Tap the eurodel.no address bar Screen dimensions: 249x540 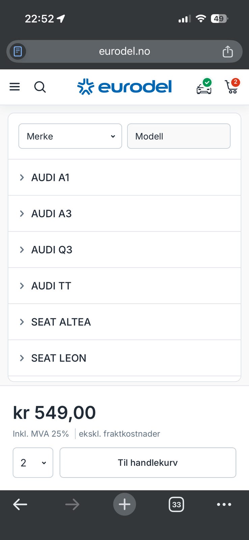[124, 51]
